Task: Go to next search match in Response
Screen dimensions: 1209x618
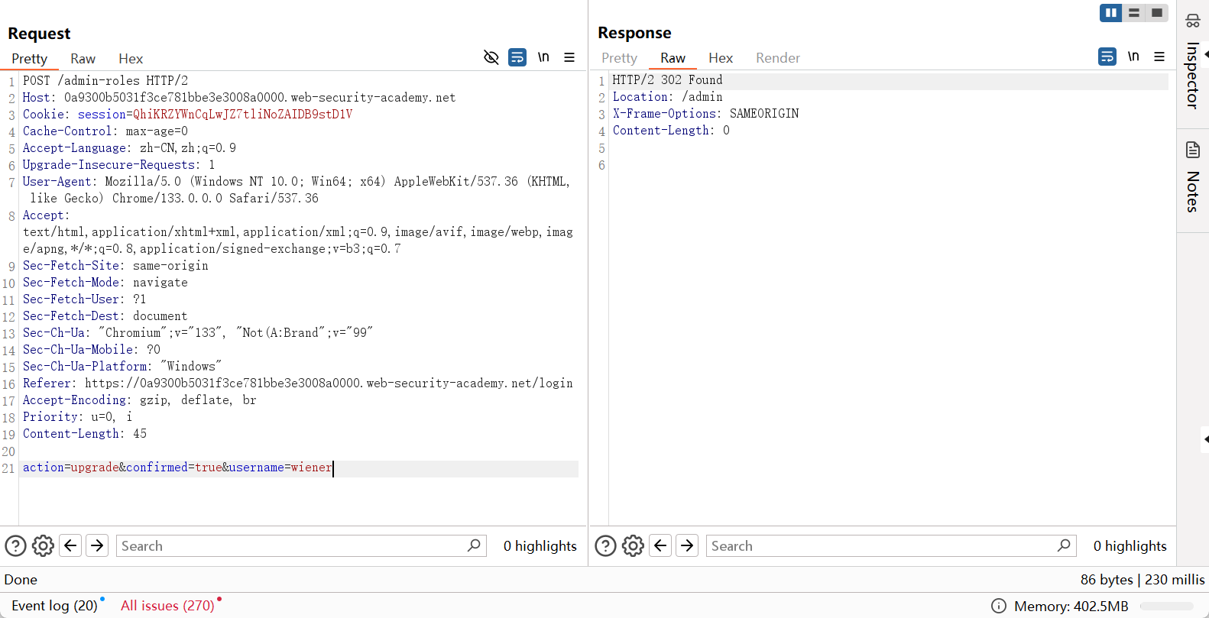Action: pos(687,545)
